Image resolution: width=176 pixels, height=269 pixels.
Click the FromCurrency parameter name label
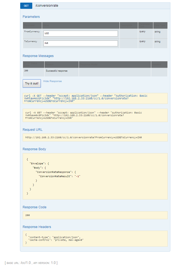tap(32, 32)
